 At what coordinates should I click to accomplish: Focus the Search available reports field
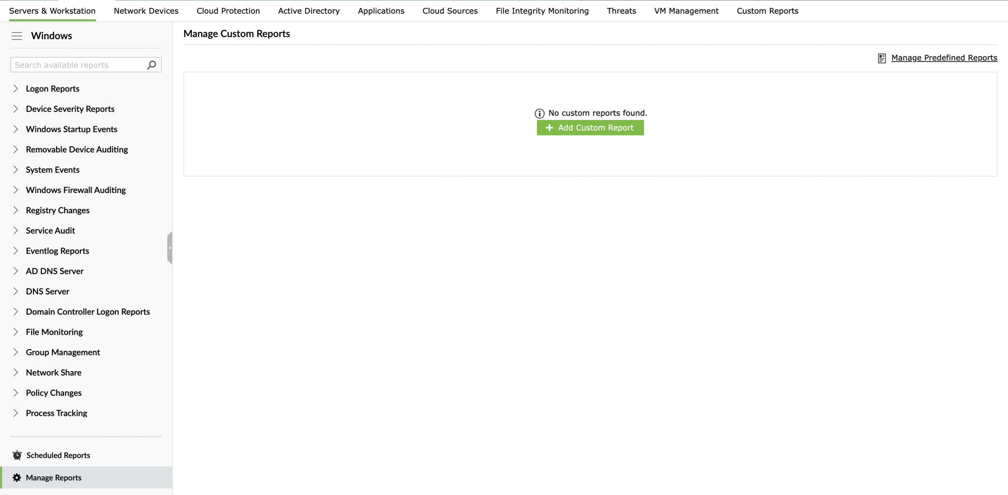click(x=78, y=65)
